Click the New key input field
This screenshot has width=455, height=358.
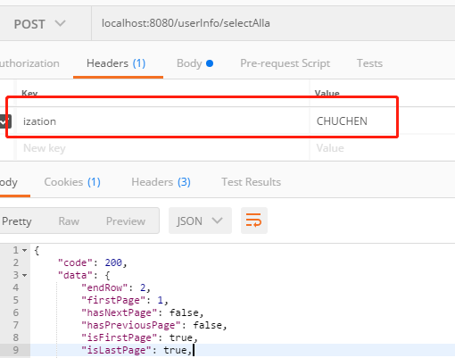pyautogui.click(x=163, y=148)
